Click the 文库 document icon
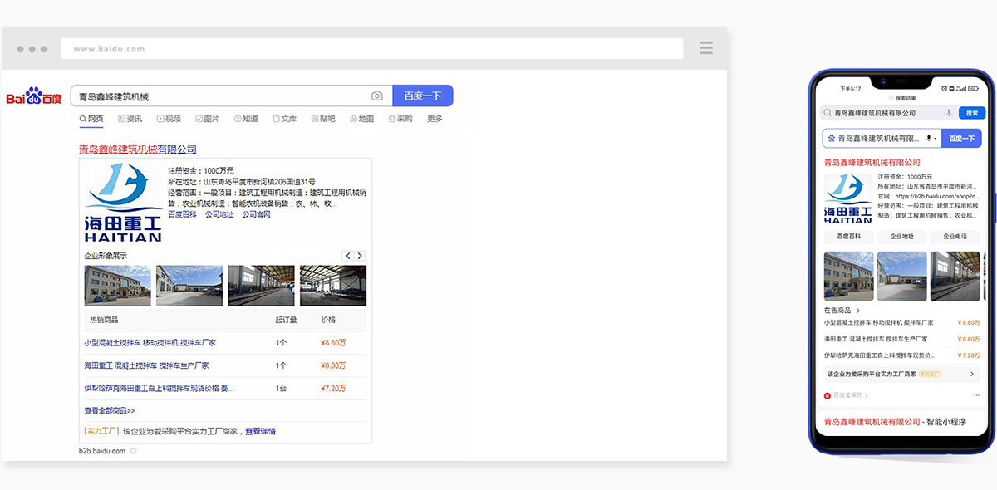This screenshot has width=997, height=490. pyautogui.click(x=276, y=119)
